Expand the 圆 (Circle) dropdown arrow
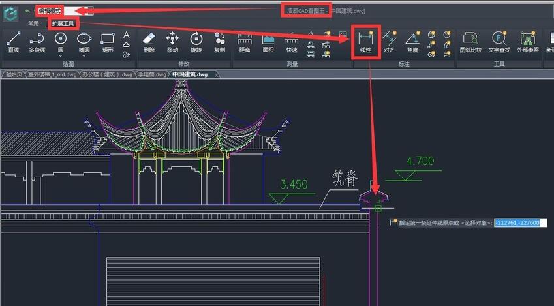The width and height of the screenshot is (554, 306). (x=61, y=55)
